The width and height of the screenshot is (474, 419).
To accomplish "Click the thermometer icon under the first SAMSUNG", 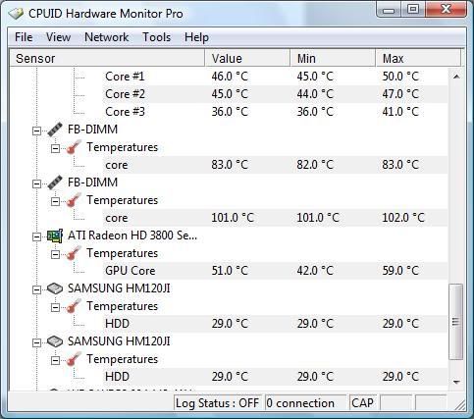I will pyautogui.click(x=74, y=306).
